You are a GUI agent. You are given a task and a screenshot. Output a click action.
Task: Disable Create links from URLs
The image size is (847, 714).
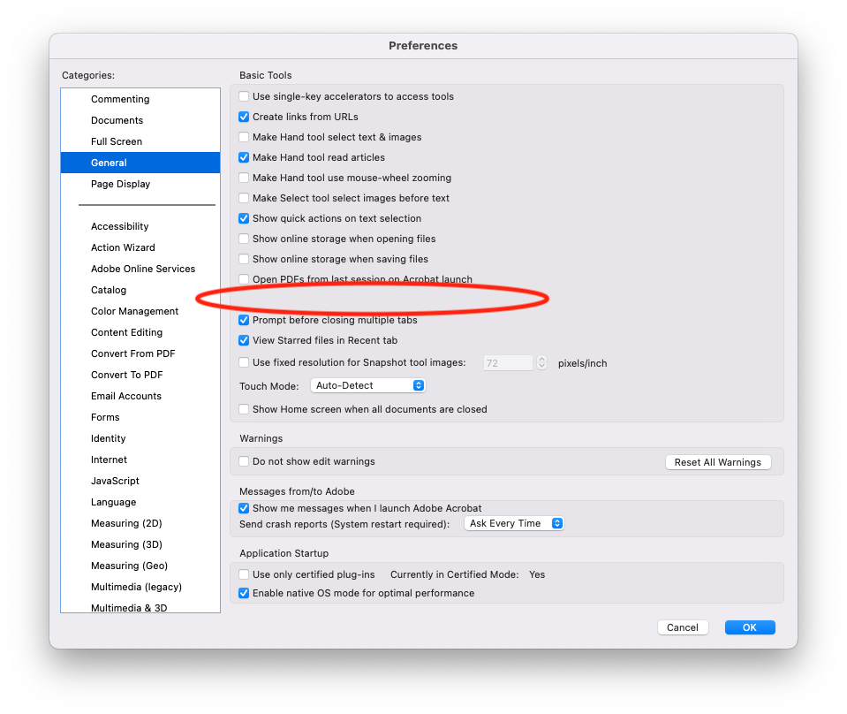[x=244, y=117]
